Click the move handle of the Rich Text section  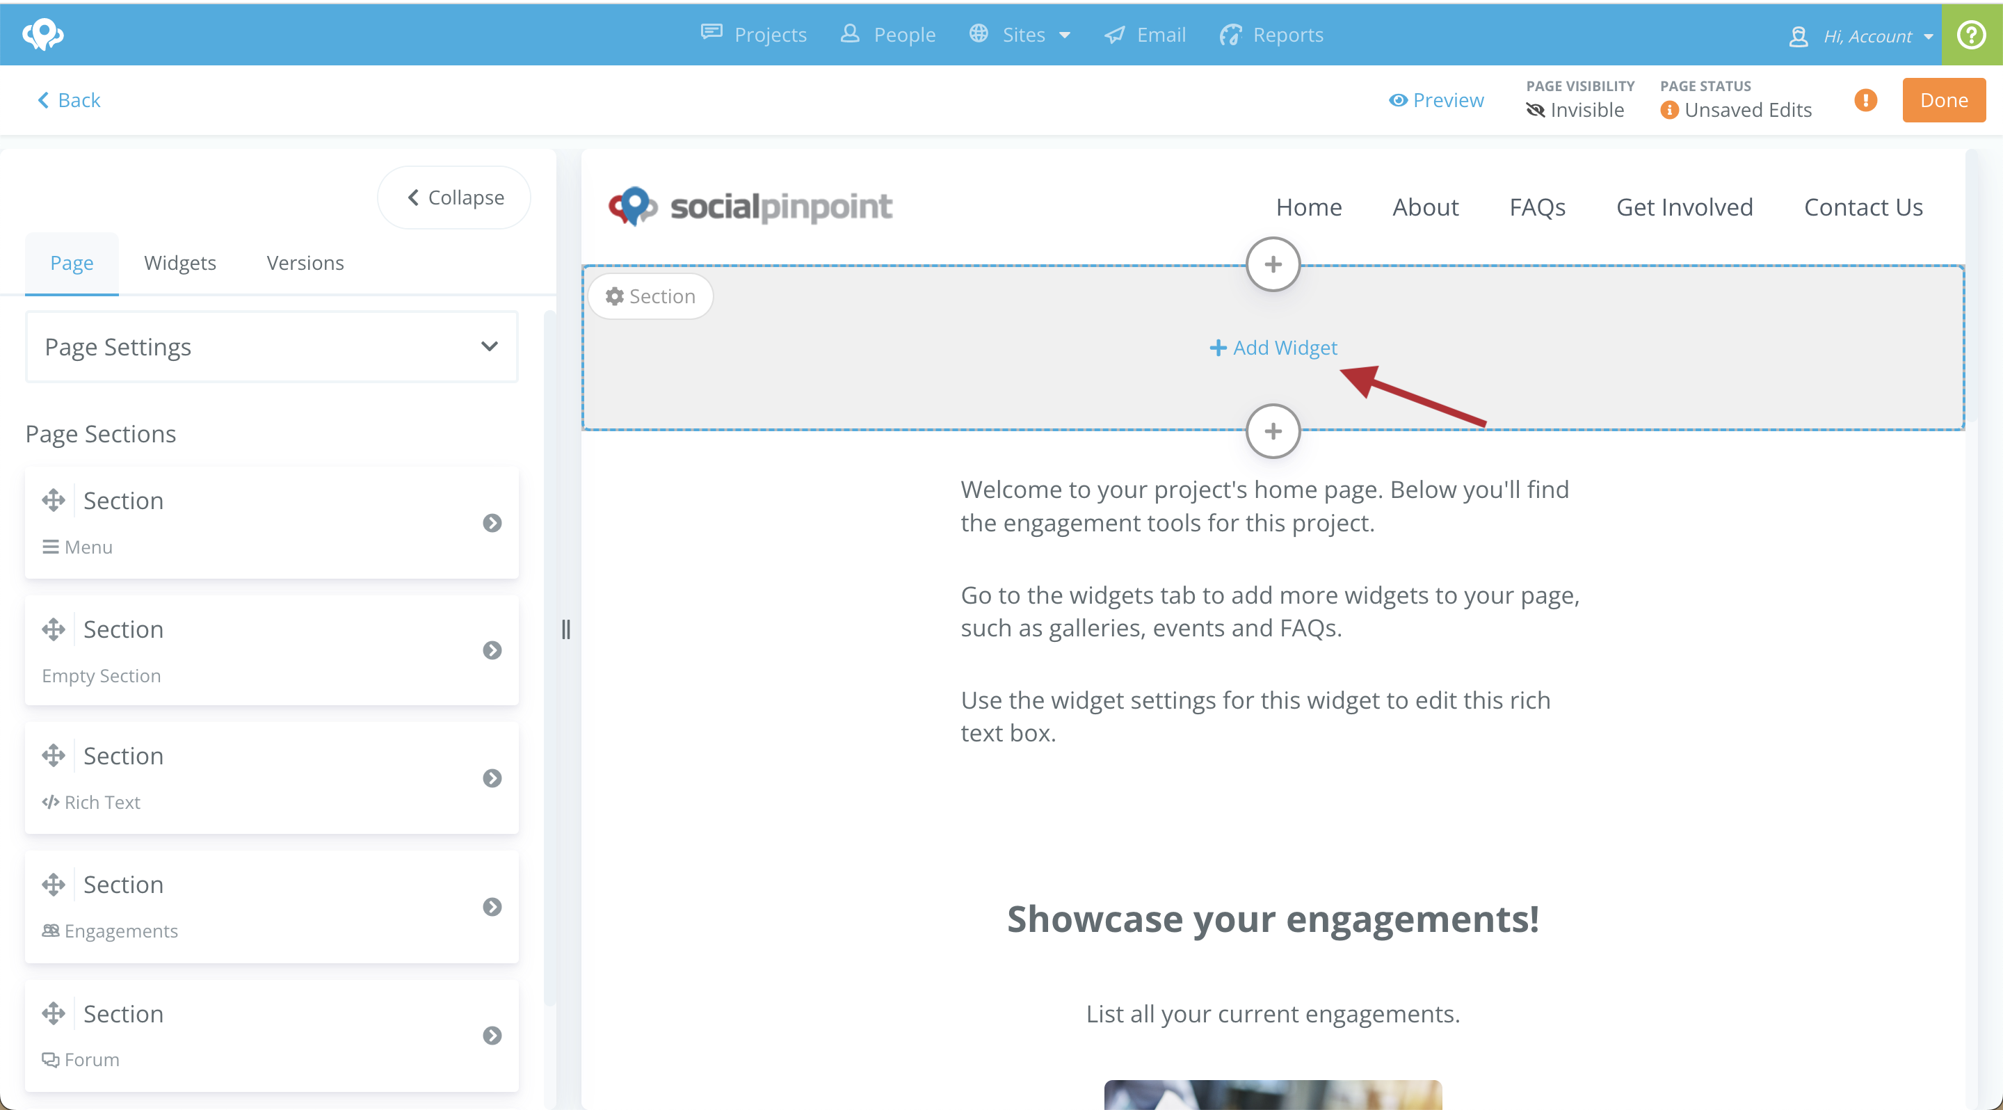click(54, 755)
